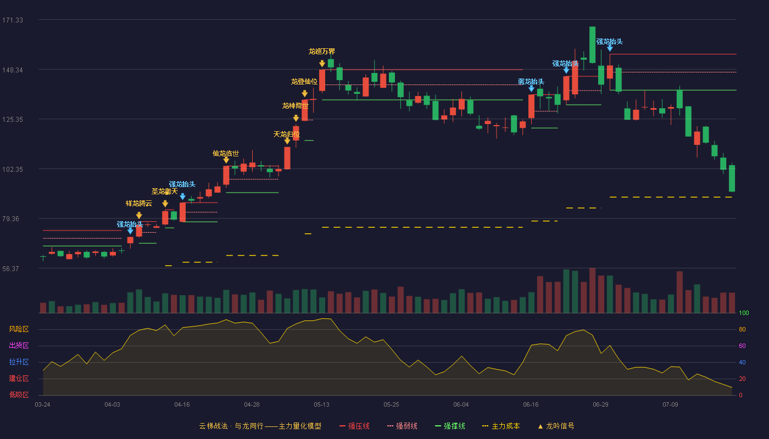This screenshot has height=439, width=769.
Task: Click the leftmost 强龙抬头 blue arrow
Action: 130,231
